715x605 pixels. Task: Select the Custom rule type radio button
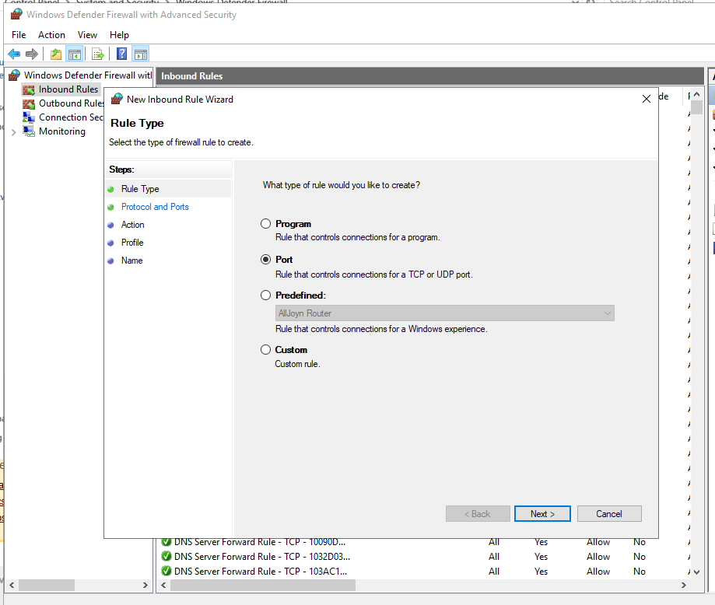pos(265,350)
